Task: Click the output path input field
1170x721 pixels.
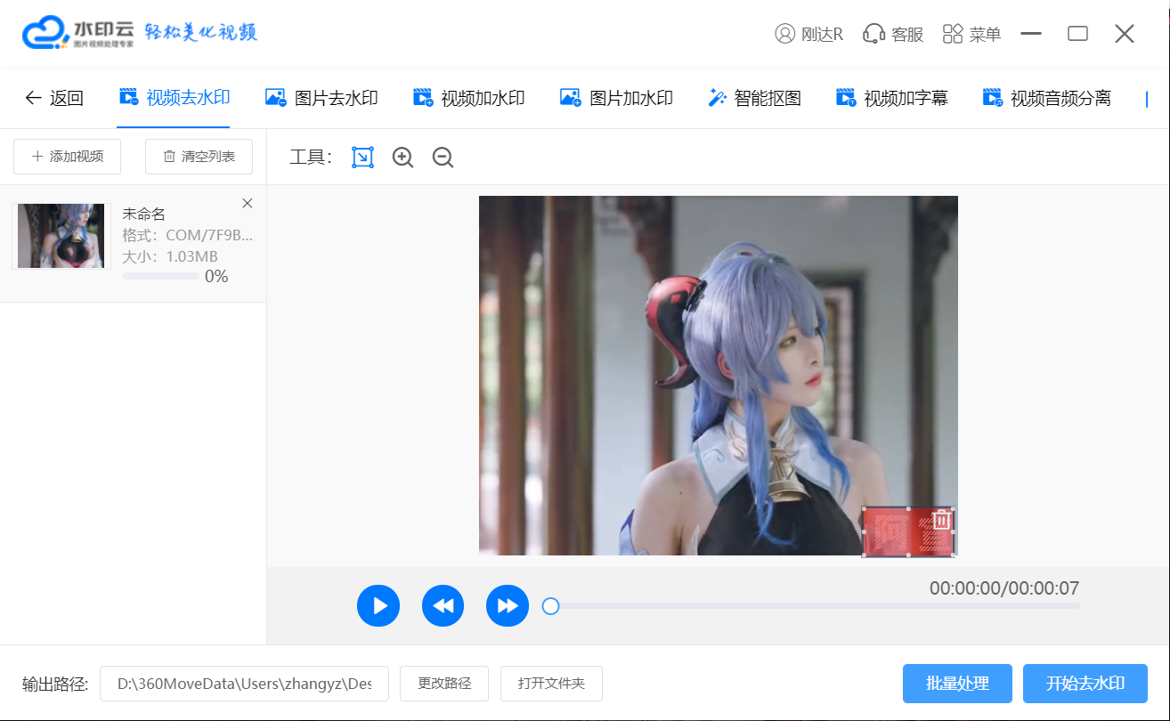Action: tap(244, 684)
